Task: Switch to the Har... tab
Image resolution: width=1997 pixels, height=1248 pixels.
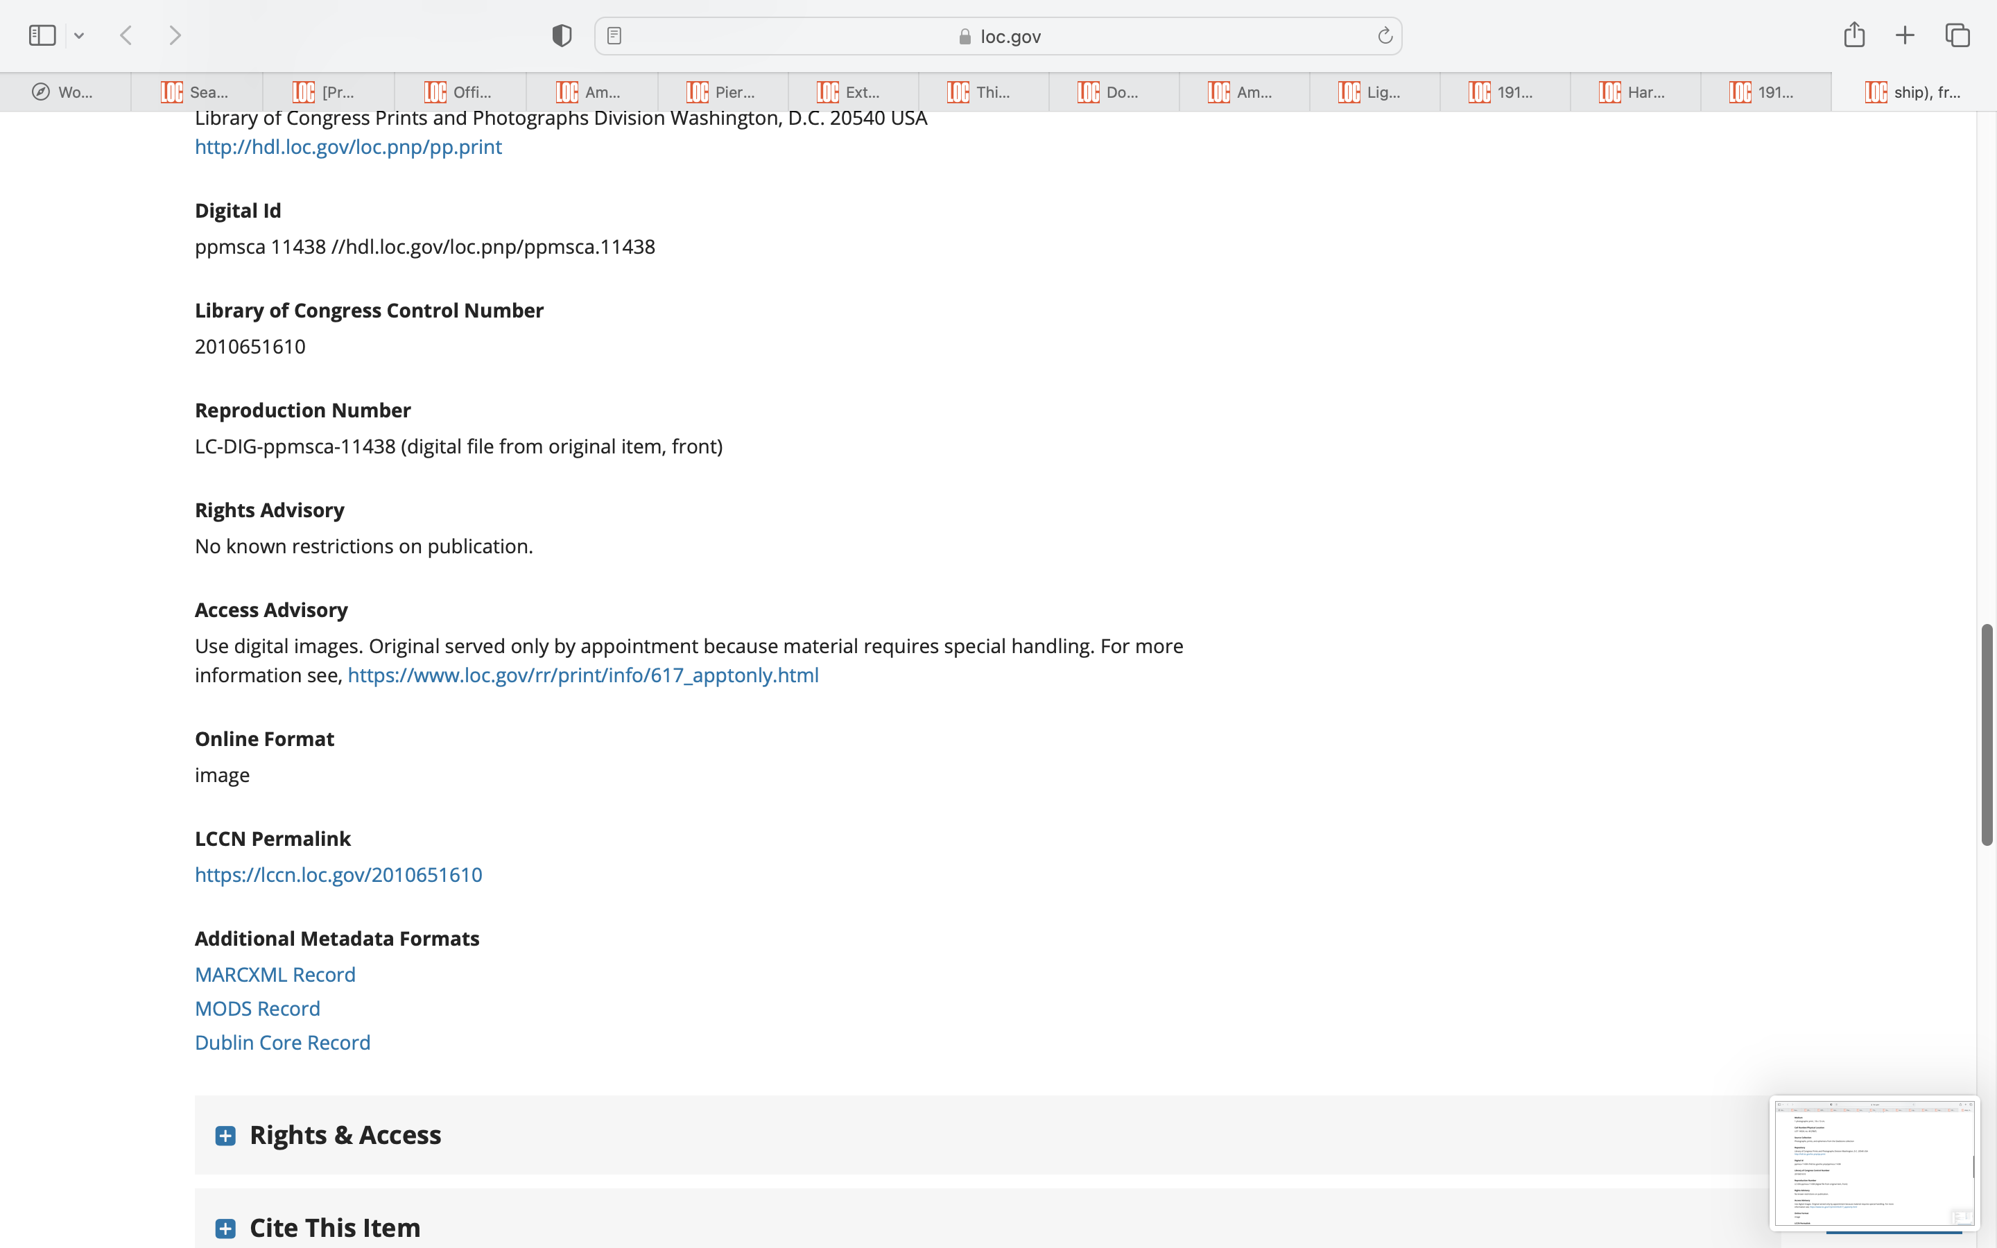Action: point(1635,92)
